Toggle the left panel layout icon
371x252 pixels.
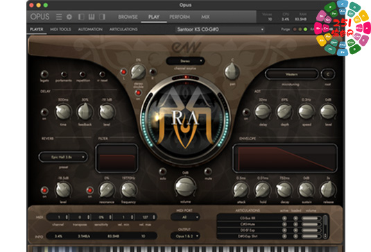point(81,17)
